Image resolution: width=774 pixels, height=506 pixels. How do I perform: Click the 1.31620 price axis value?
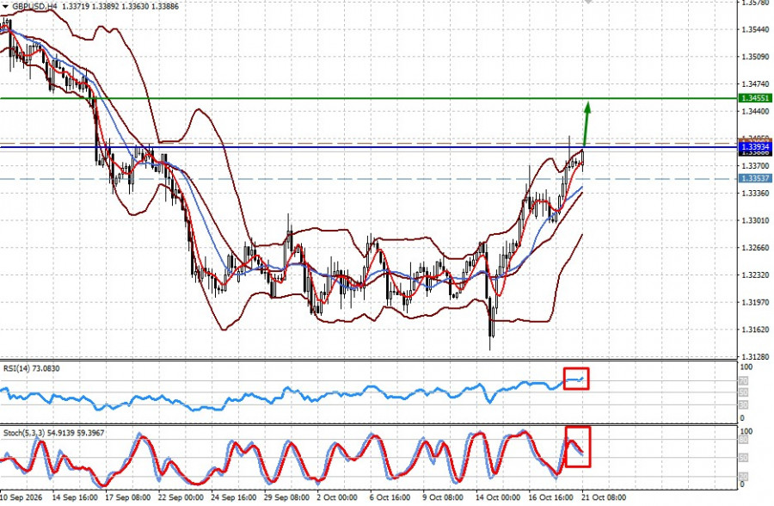point(755,329)
